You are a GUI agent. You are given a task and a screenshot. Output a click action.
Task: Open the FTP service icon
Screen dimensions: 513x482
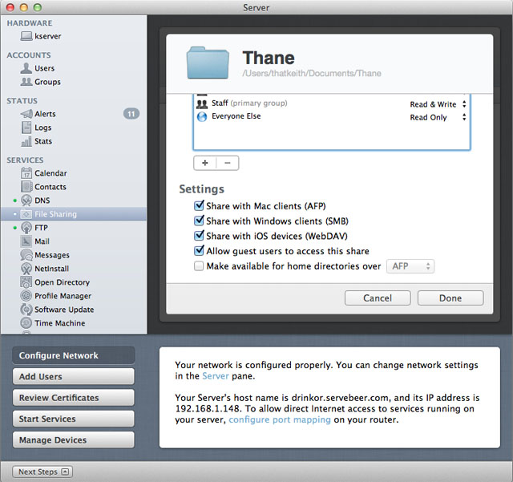click(x=26, y=228)
